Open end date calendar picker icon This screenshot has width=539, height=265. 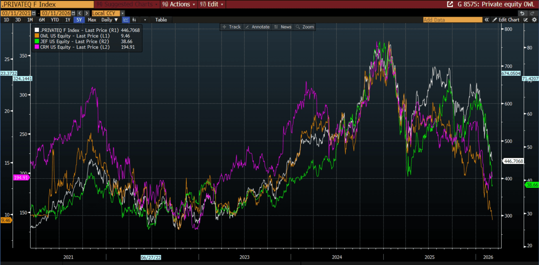point(73,13)
